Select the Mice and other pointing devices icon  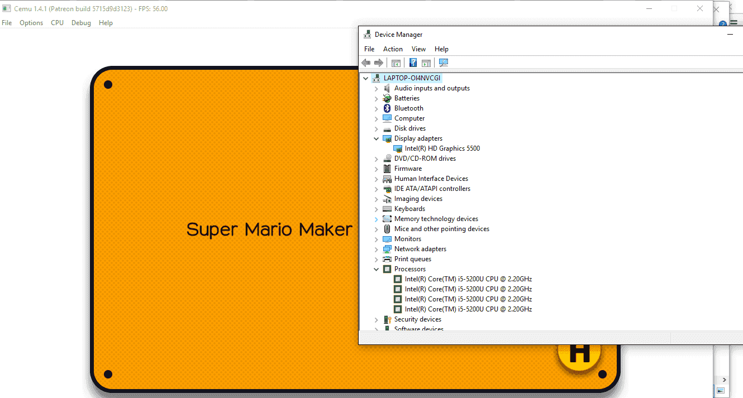[x=387, y=229]
